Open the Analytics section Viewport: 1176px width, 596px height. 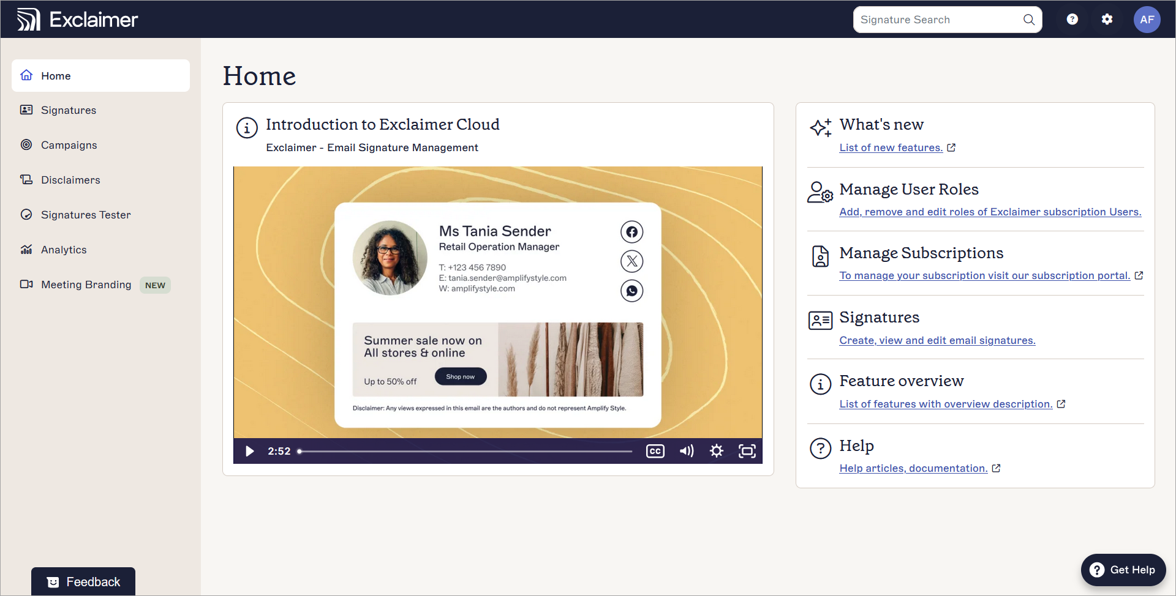(x=64, y=250)
